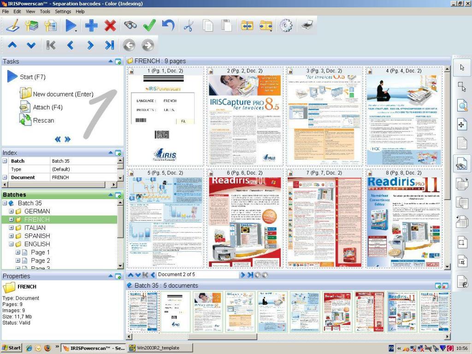The image size is (472, 354).
Task: Click the binoculars Find icon in the main toolbar
Action: tap(130, 25)
